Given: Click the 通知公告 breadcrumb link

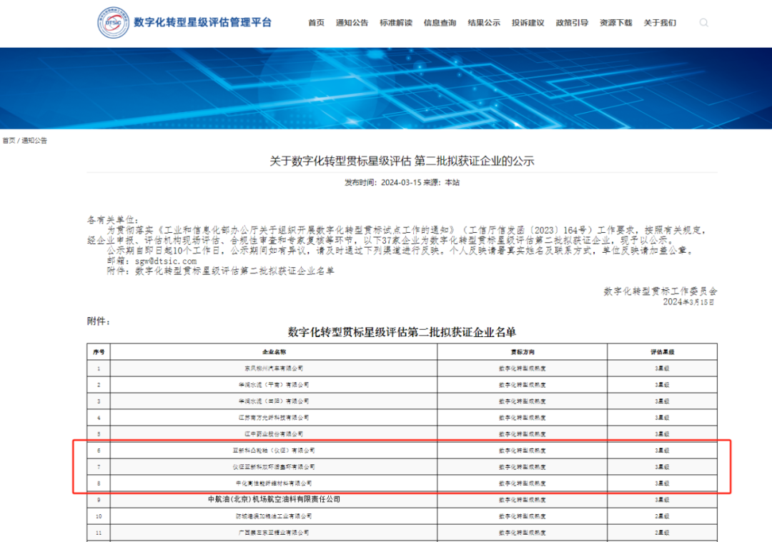Looking at the screenshot, I should (34, 141).
